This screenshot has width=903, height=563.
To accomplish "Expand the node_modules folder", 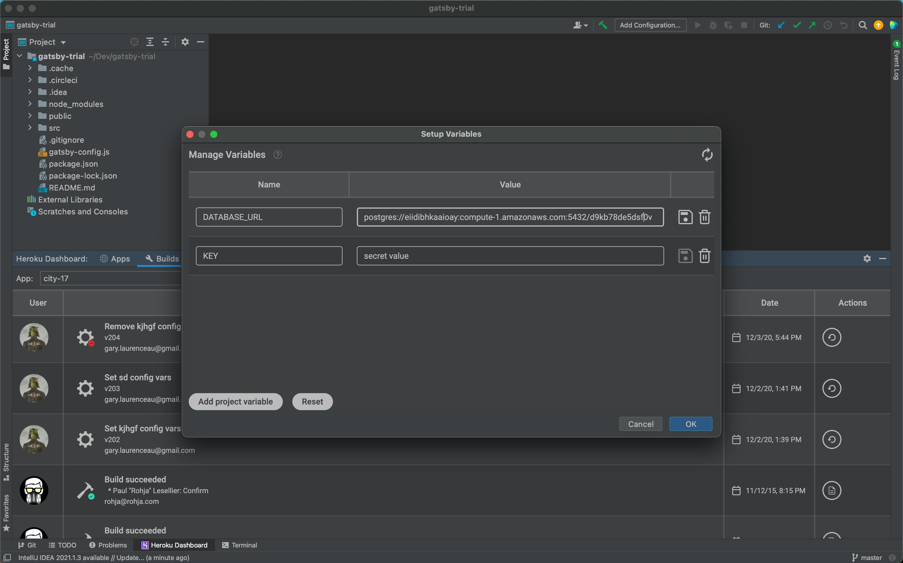I will click(x=30, y=104).
